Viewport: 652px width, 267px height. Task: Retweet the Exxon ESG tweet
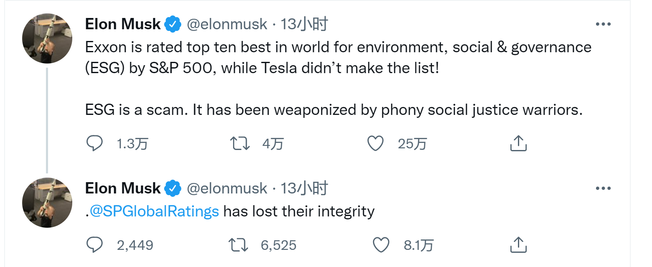coord(241,143)
